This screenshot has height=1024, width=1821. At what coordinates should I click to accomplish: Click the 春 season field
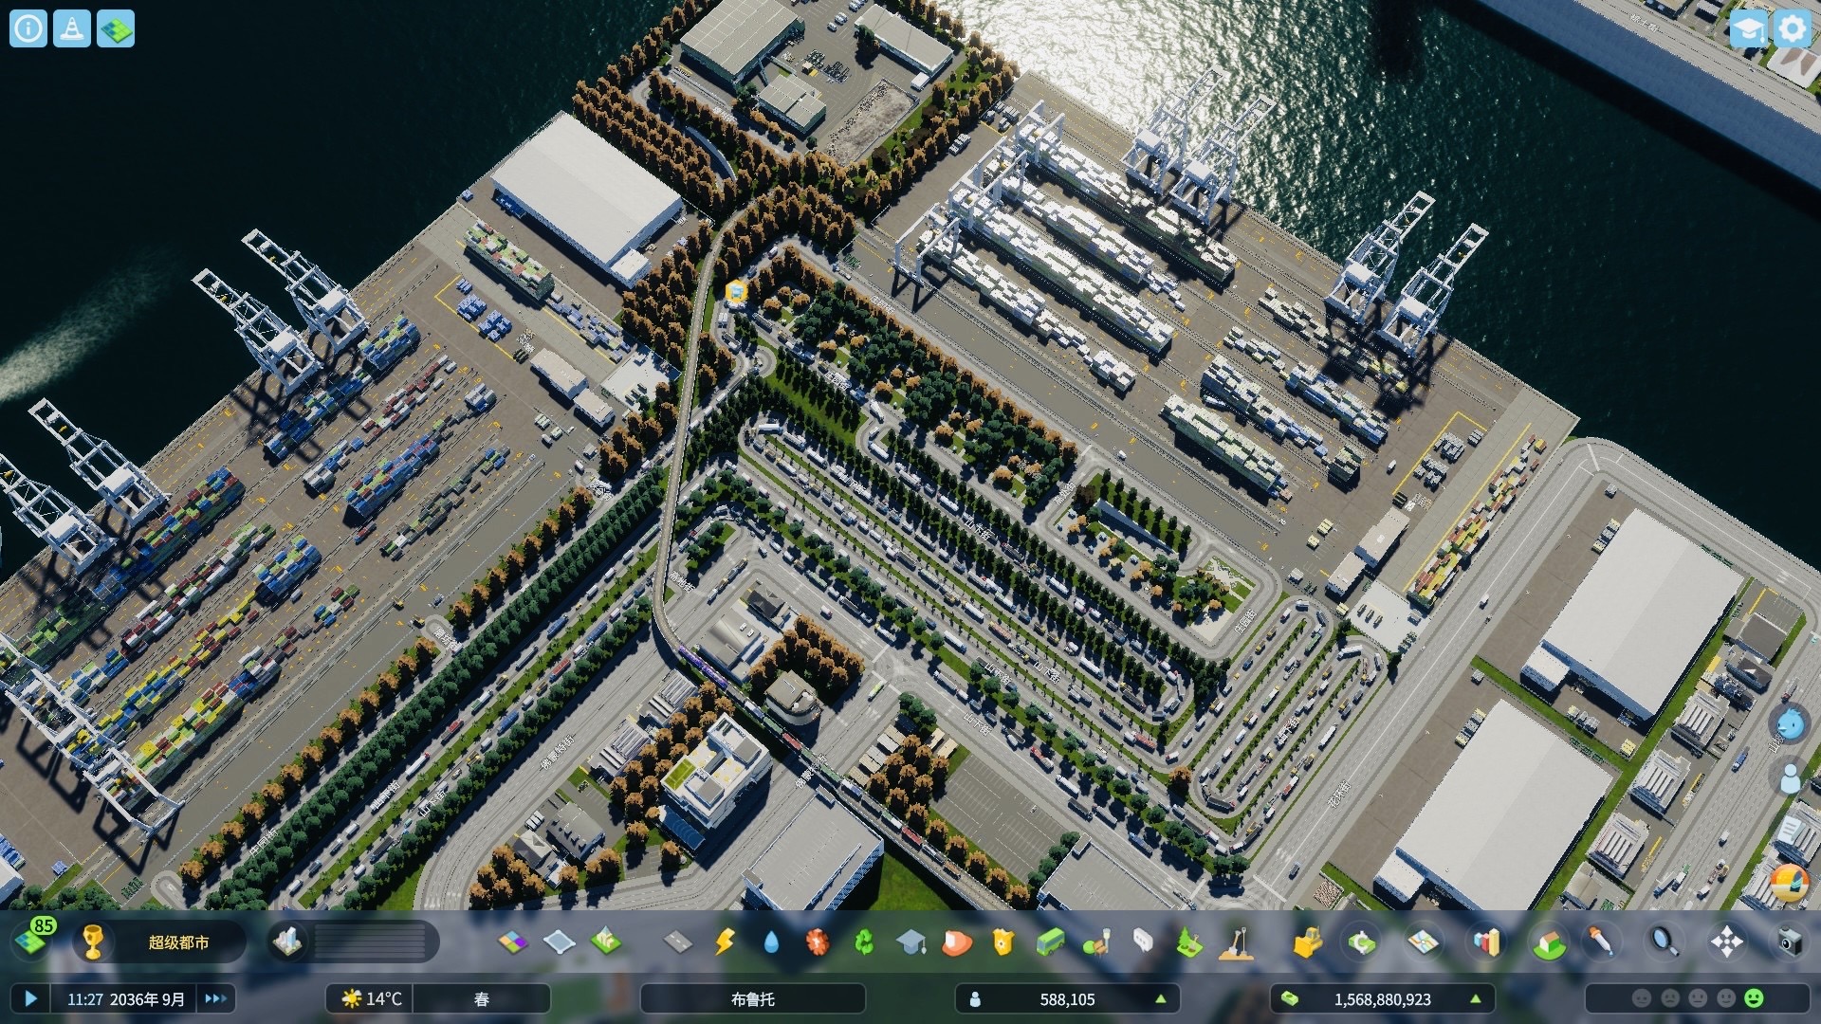(x=482, y=998)
